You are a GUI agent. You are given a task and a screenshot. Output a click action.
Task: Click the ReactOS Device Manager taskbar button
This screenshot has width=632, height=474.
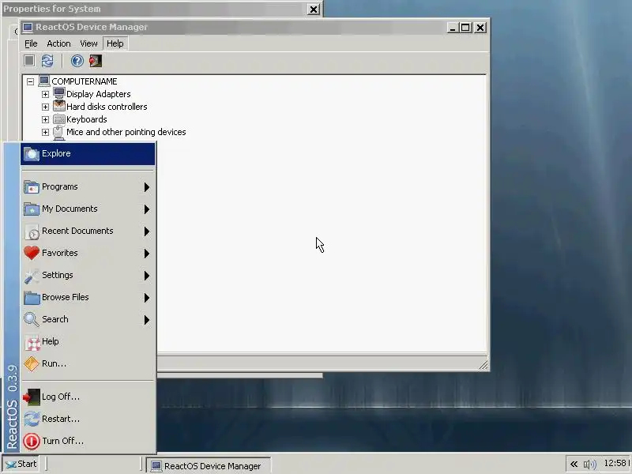[x=208, y=466]
